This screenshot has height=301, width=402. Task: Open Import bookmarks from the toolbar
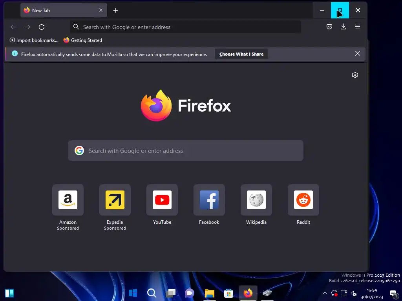(x=34, y=40)
